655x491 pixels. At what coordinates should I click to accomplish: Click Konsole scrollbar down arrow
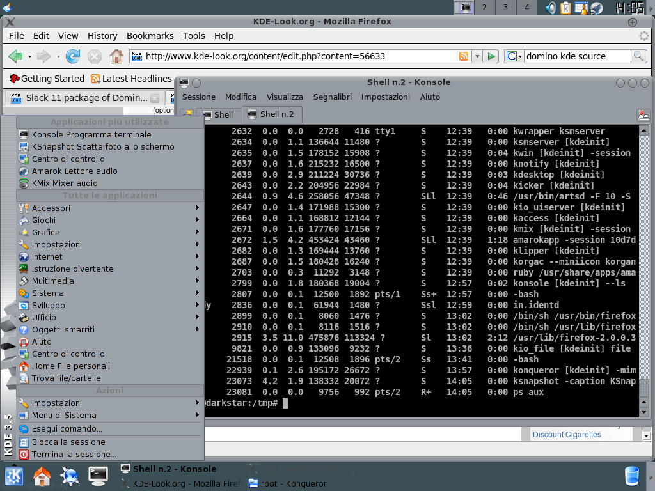[643, 412]
